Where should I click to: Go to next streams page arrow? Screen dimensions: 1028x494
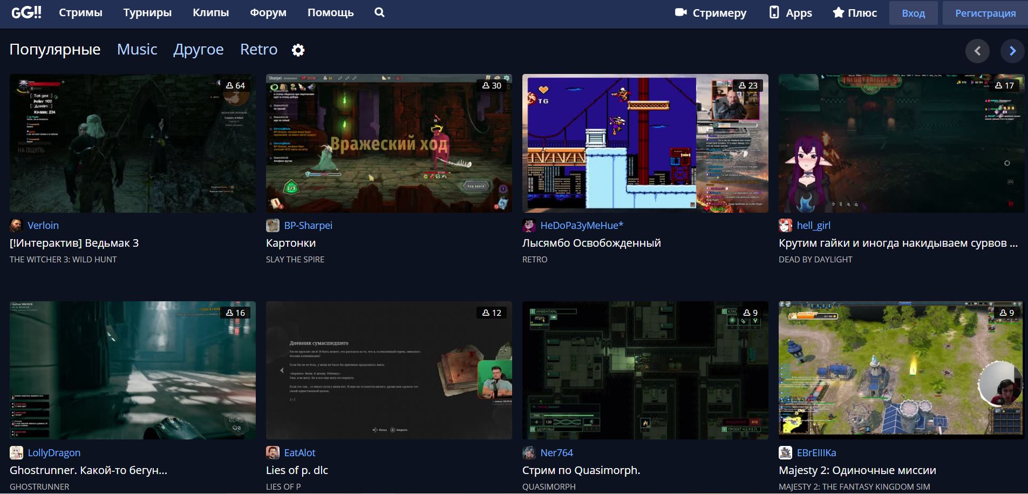(x=1012, y=51)
